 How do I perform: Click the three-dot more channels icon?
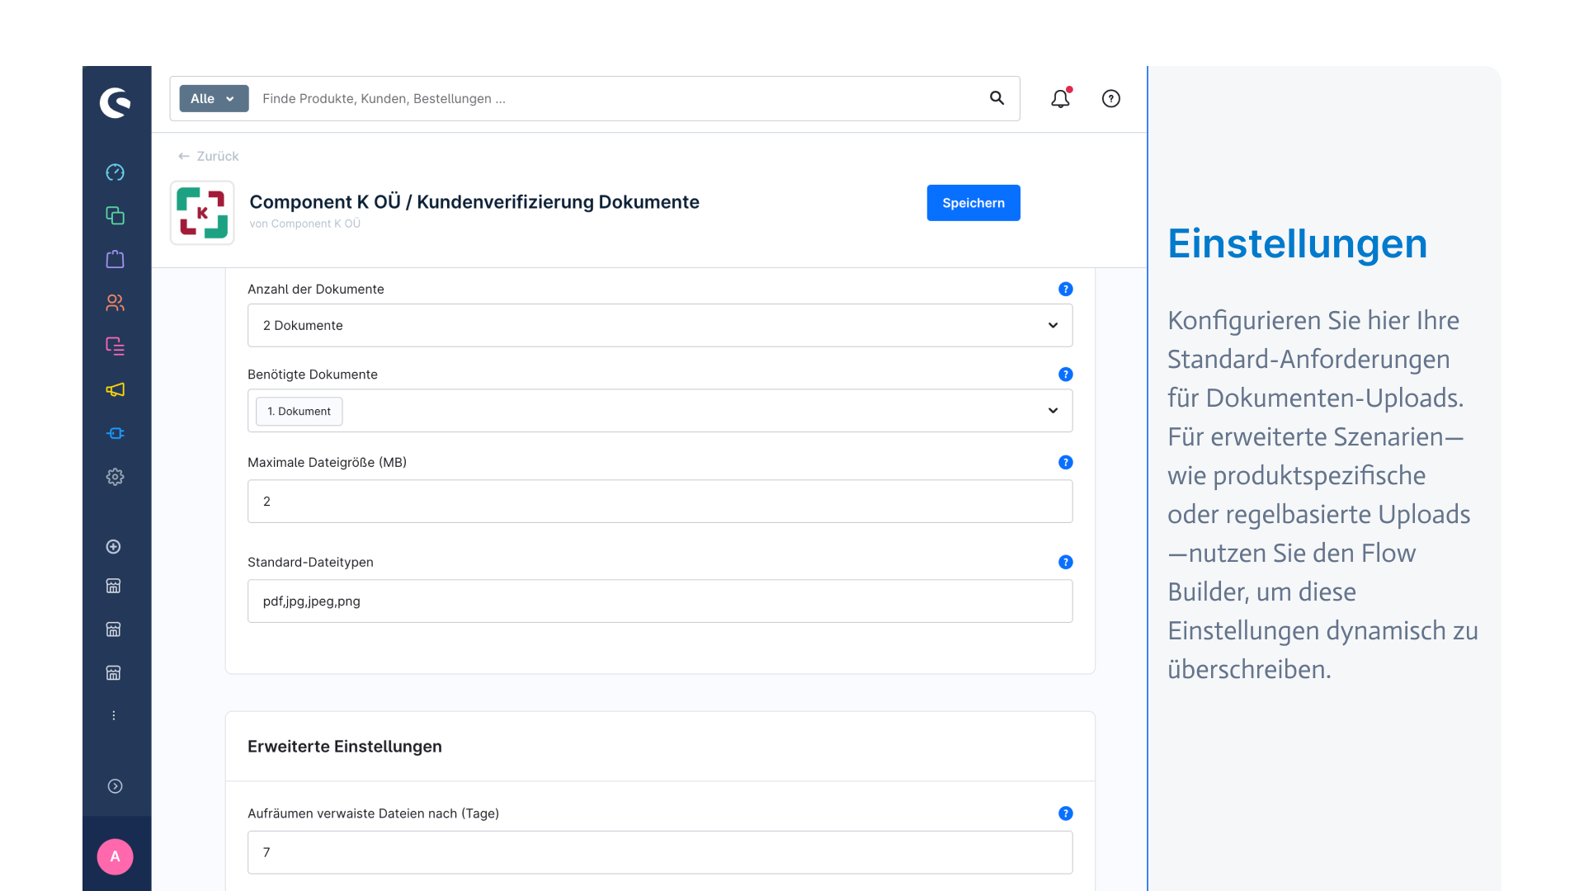tap(114, 715)
